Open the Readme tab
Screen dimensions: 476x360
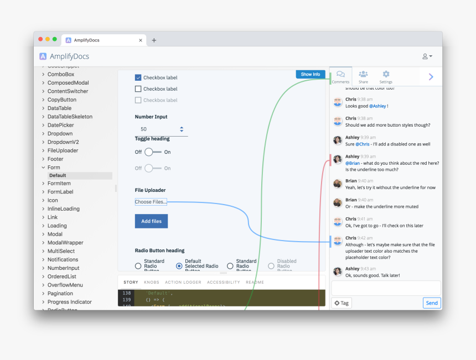click(255, 283)
